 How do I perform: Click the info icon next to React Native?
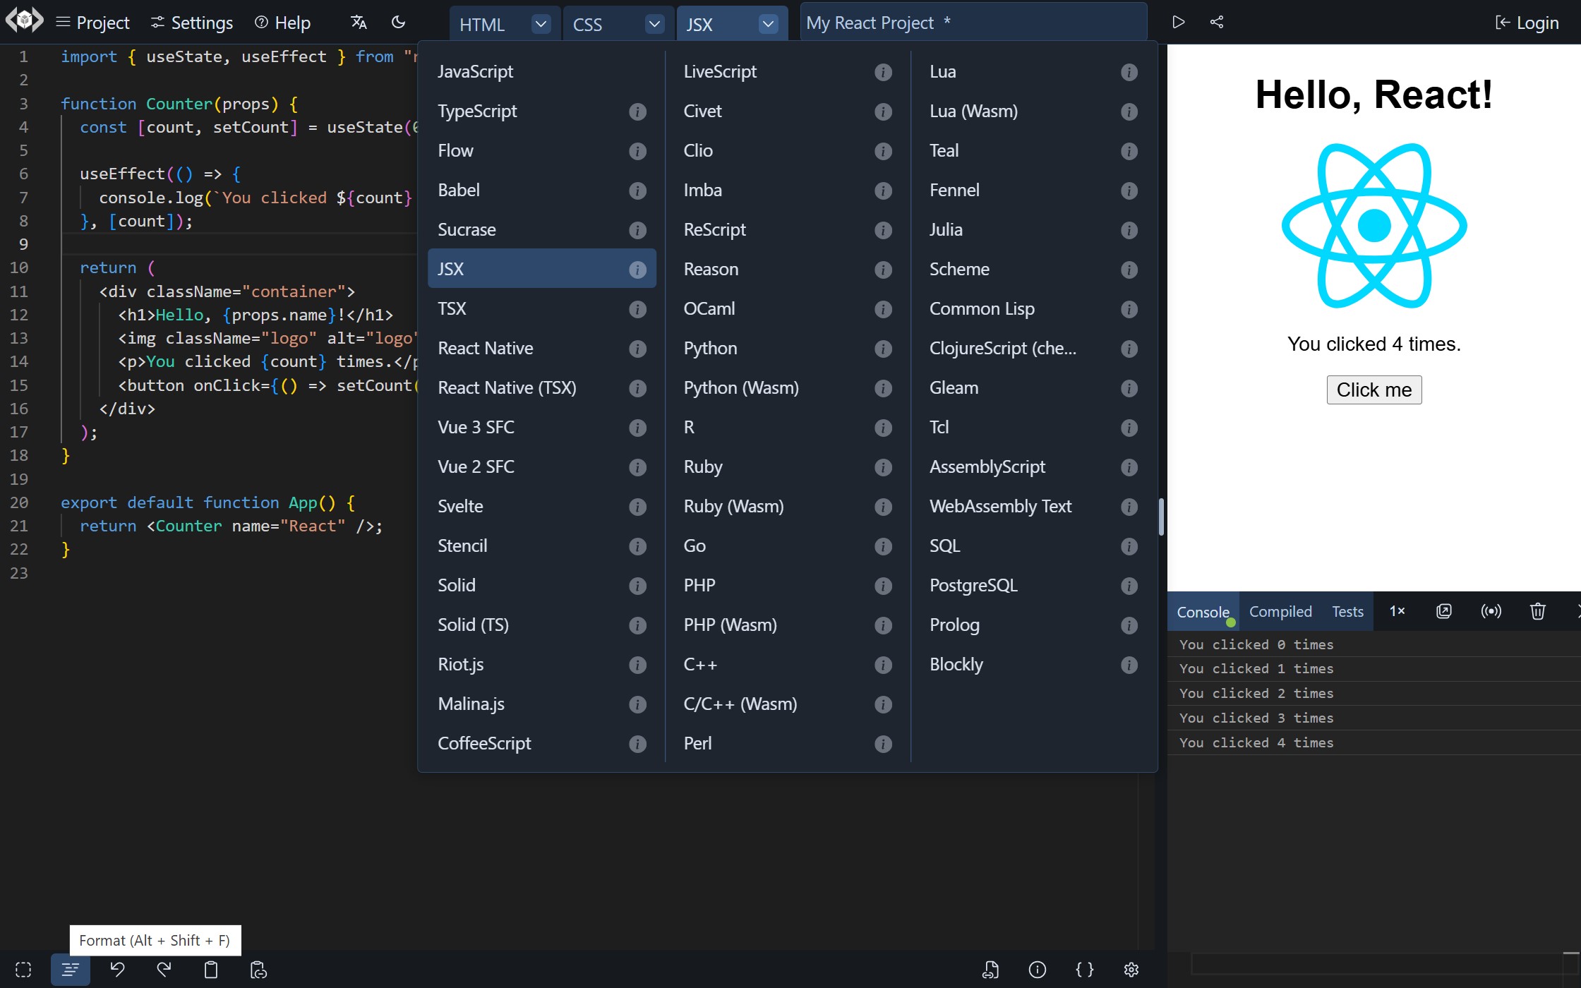tap(637, 349)
